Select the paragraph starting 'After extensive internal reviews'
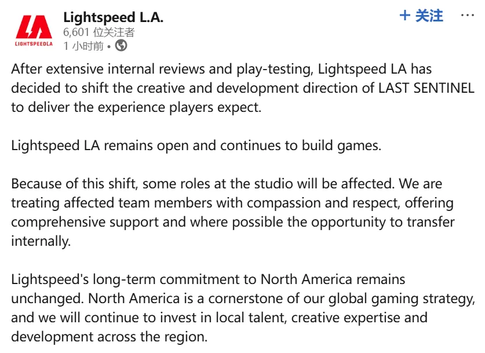This screenshot has width=485, height=353. coord(243,88)
